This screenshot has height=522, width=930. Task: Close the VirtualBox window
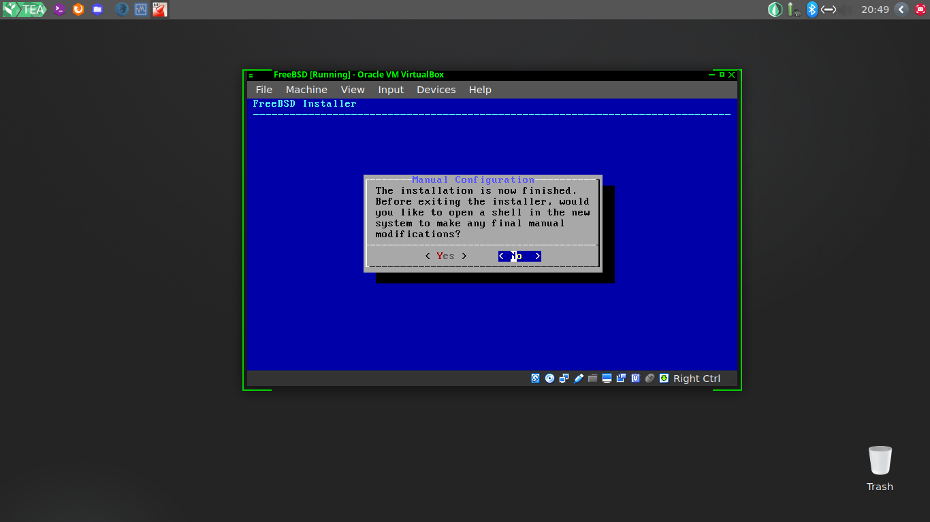732,75
